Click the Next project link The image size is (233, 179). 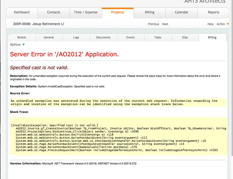tap(165, 24)
